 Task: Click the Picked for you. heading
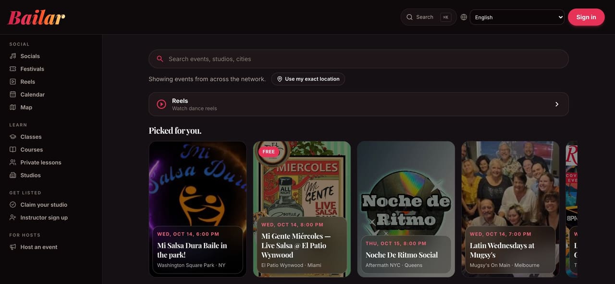(175, 131)
